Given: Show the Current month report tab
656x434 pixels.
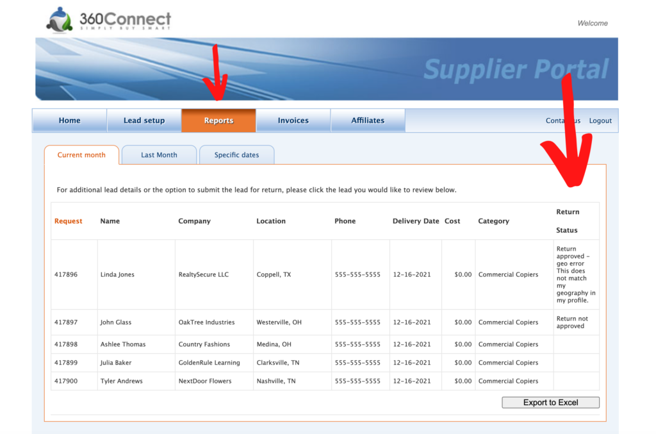Looking at the screenshot, I should 81,155.
